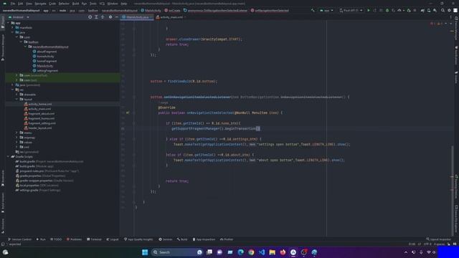Open the App Inspection tool window
This screenshot has height=258, width=459.
click(x=204, y=239)
